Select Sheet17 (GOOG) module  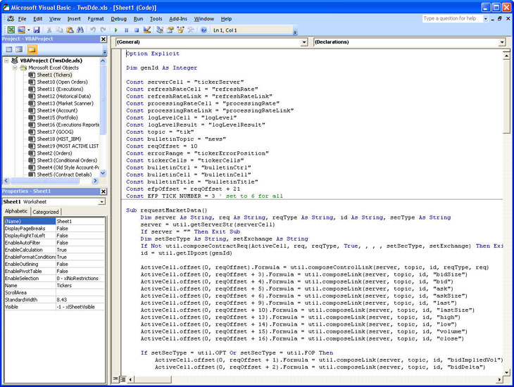[x=55, y=132]
